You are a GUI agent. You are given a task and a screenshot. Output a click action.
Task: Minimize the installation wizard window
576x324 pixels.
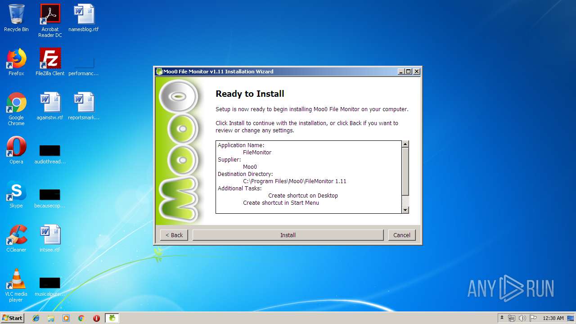401,72
